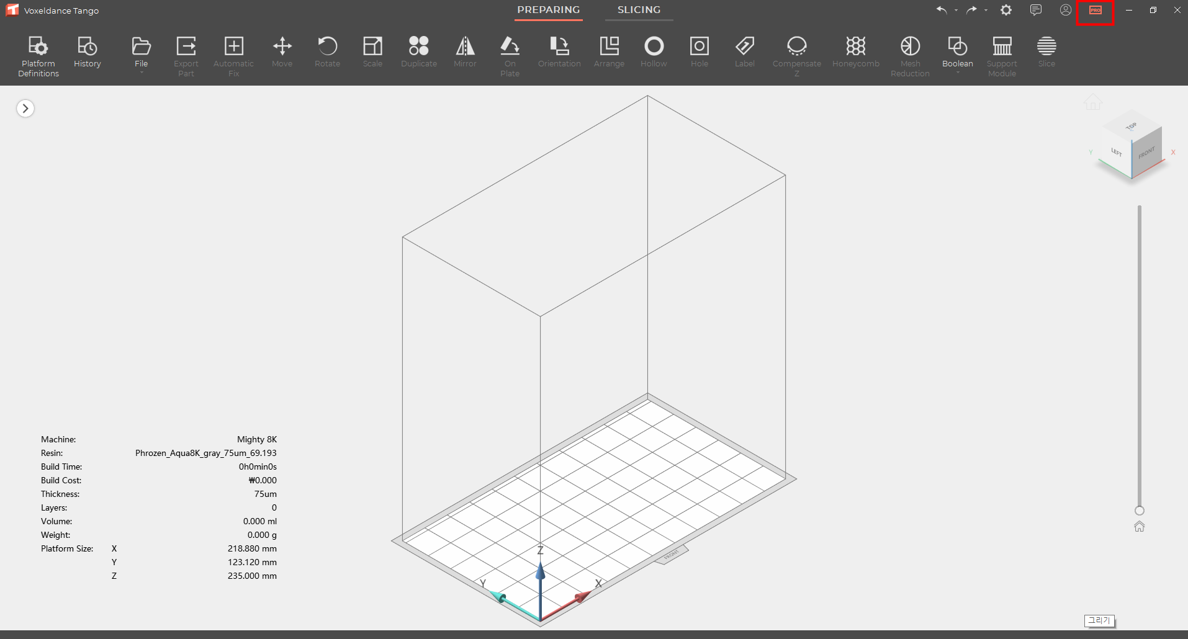The image size is (1188, 639).
Task: Click the home view icon above cube
Action: click(1093, 102)
